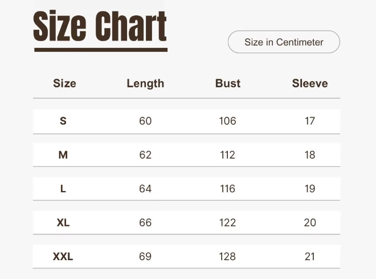Select sleeve value 18 for size M

click(310, 155)
